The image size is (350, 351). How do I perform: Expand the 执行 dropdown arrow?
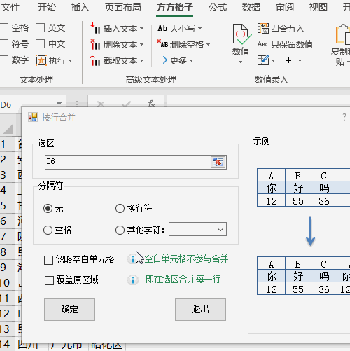tap(70, 61)
